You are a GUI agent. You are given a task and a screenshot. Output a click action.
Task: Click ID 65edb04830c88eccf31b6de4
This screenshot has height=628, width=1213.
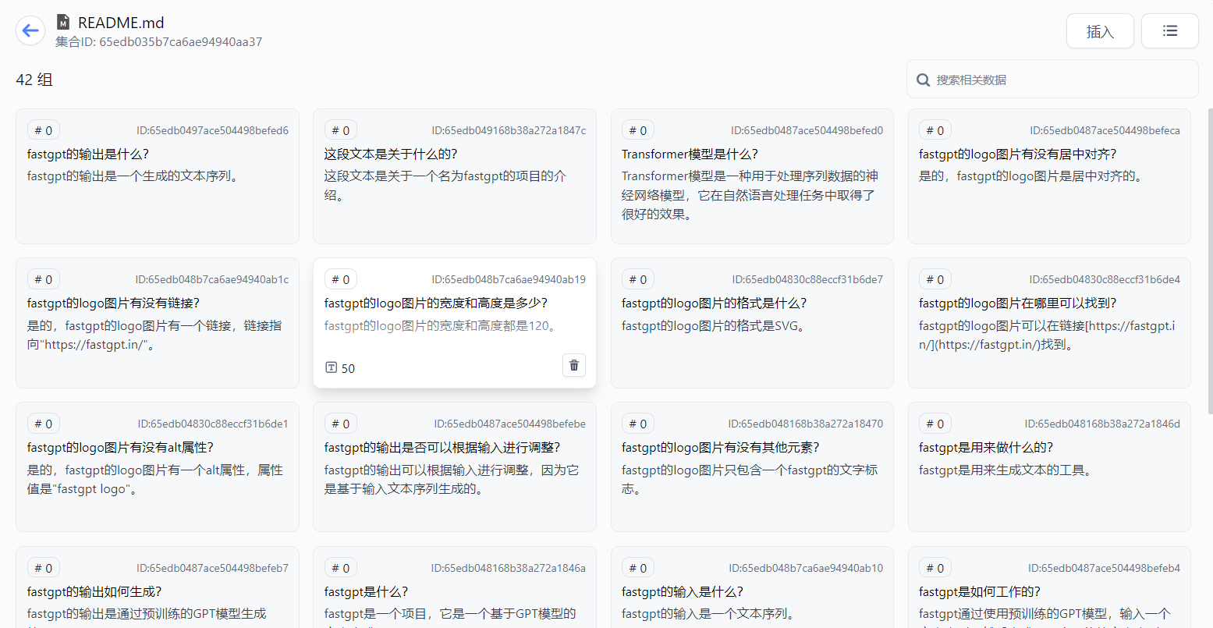(x=1105, y=279)
